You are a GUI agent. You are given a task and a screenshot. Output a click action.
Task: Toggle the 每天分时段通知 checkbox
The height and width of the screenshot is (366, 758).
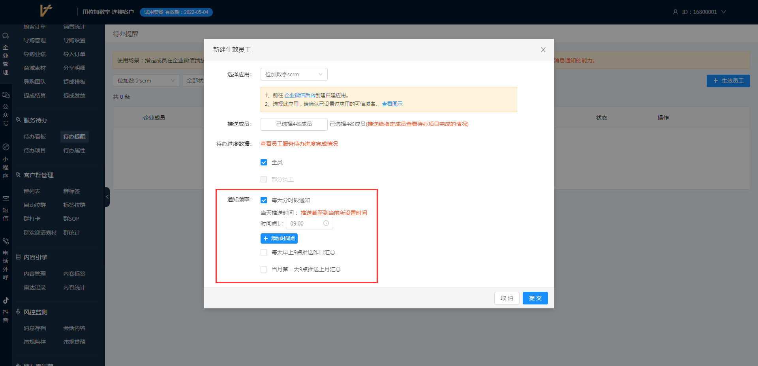tap(264, 200)
